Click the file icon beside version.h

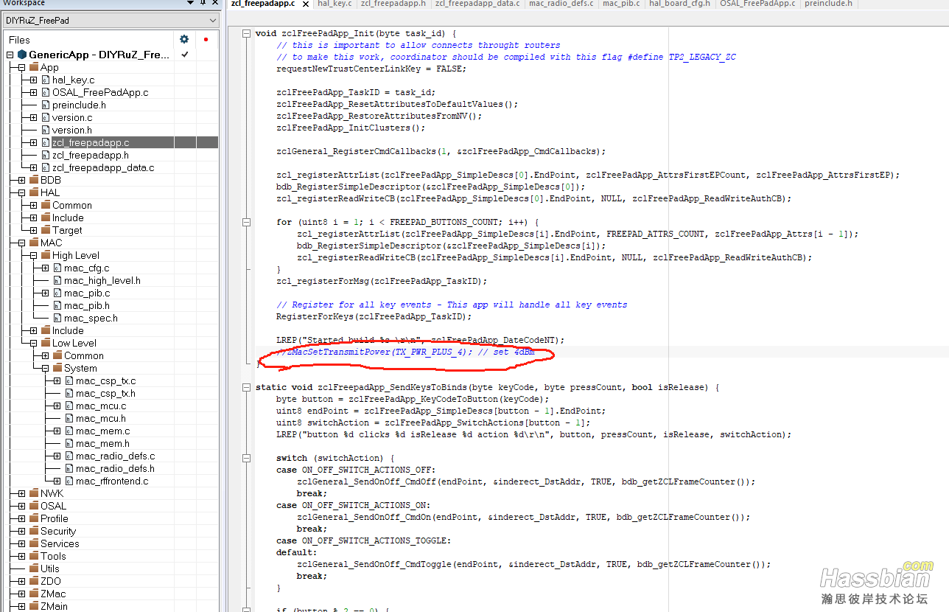pos(45,130)
